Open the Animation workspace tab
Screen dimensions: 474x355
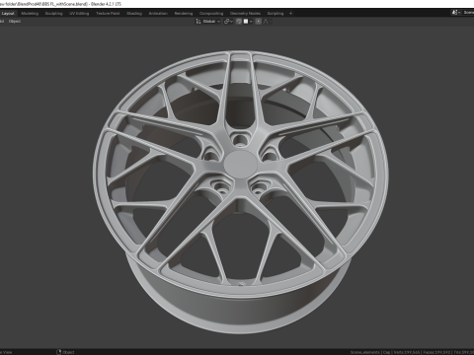pos(158,14)
